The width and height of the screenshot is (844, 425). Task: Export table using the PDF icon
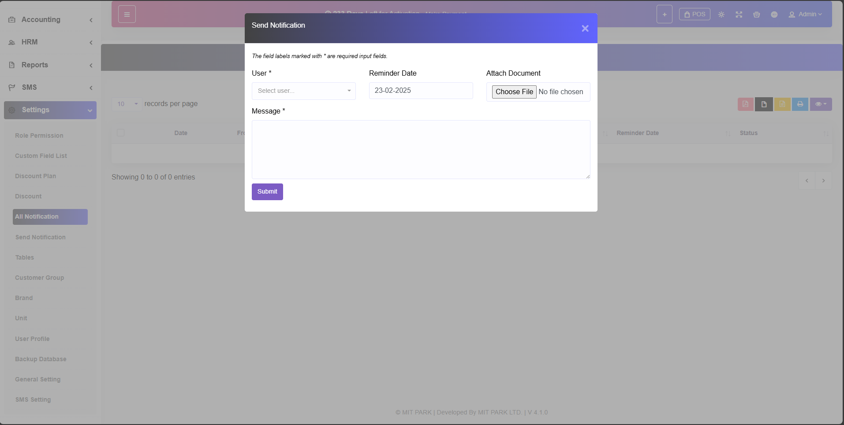745,104
